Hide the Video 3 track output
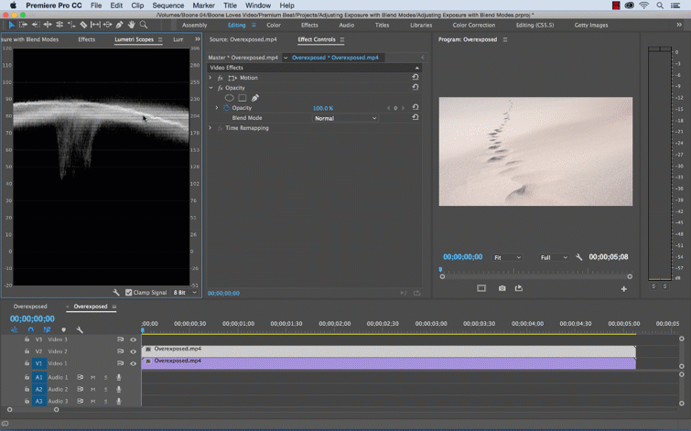The width and height of the screenshot is (691, 431). 133,339
